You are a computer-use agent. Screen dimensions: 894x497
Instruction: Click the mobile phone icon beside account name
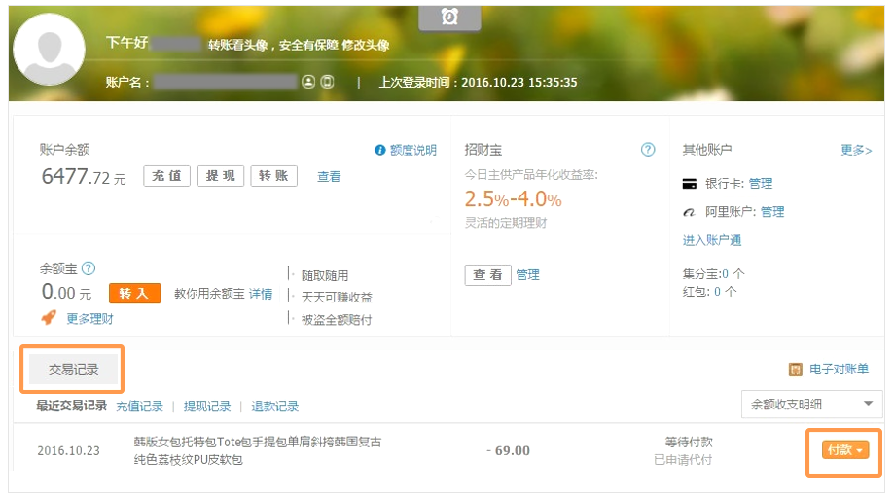(x=327, y=83)
